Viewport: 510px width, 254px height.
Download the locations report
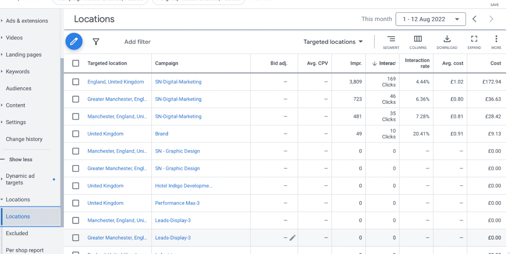point(447,42)
